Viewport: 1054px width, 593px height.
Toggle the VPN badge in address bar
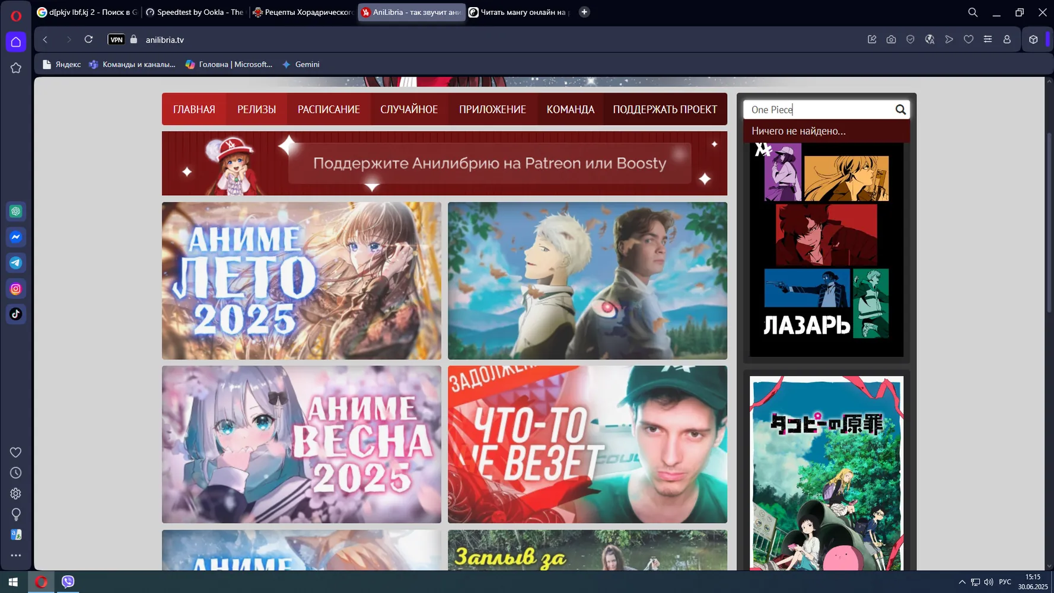coord(116,40)
